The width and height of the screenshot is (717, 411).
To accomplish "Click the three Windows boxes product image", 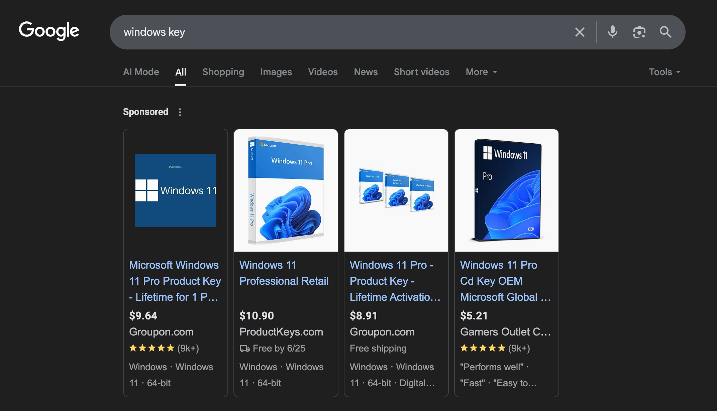I will tap(396, 190).
